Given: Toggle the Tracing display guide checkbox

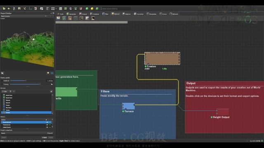Looking at the screenshot, I should pos(2,84).
